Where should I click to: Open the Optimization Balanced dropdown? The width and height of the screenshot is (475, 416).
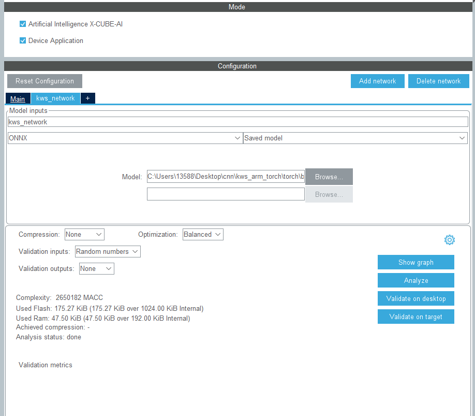(x=203, y=234)
